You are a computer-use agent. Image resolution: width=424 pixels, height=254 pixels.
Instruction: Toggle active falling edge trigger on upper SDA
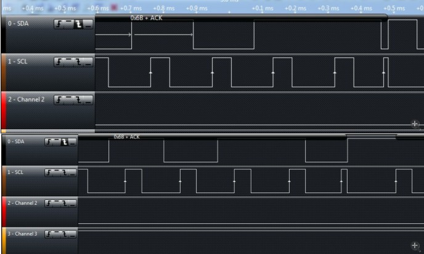click(78, 25)
